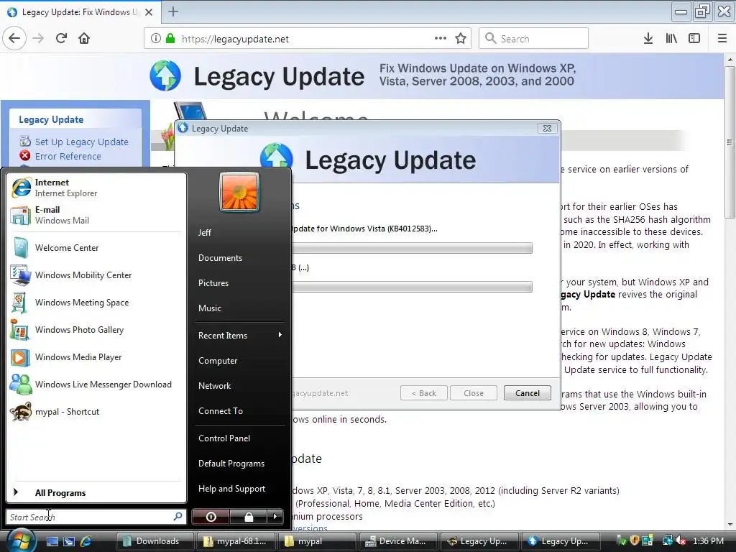Expand Recent Items submenu
Viewport: 736px width, 552px height.
(240, 335)
